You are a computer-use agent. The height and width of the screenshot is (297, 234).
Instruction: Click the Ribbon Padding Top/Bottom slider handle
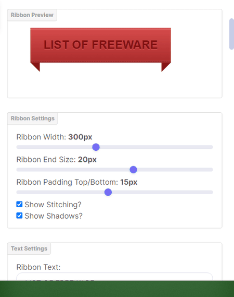pyautogui.click(x=108, y=192)
